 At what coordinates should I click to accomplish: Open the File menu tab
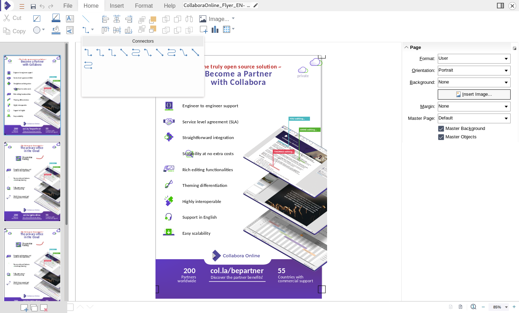click(x=68, y=6)
